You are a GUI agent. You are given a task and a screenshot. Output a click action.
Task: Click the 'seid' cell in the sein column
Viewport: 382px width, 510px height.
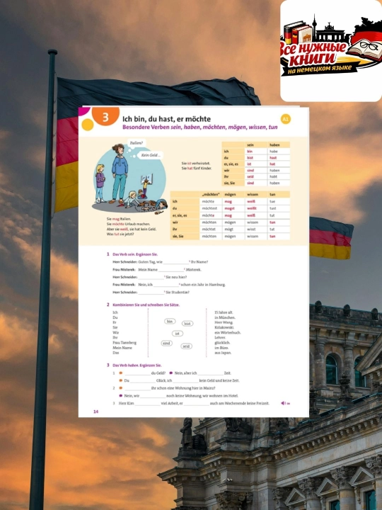tap(255, 176)
